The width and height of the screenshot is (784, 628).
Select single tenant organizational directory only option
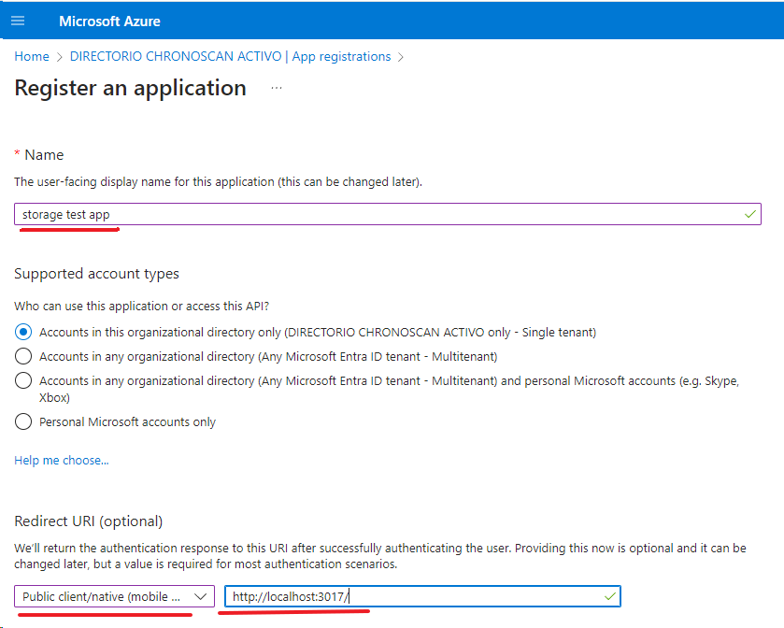[x=23, y=332]
